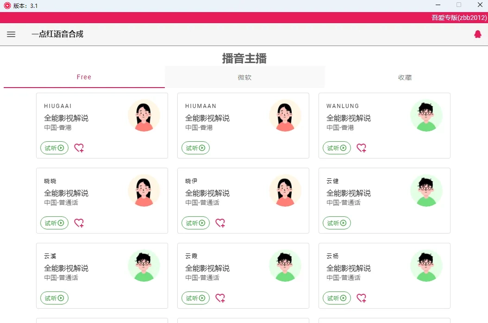Switch to the 微软 tab
The image size is (488, 323).
(244, 77)
